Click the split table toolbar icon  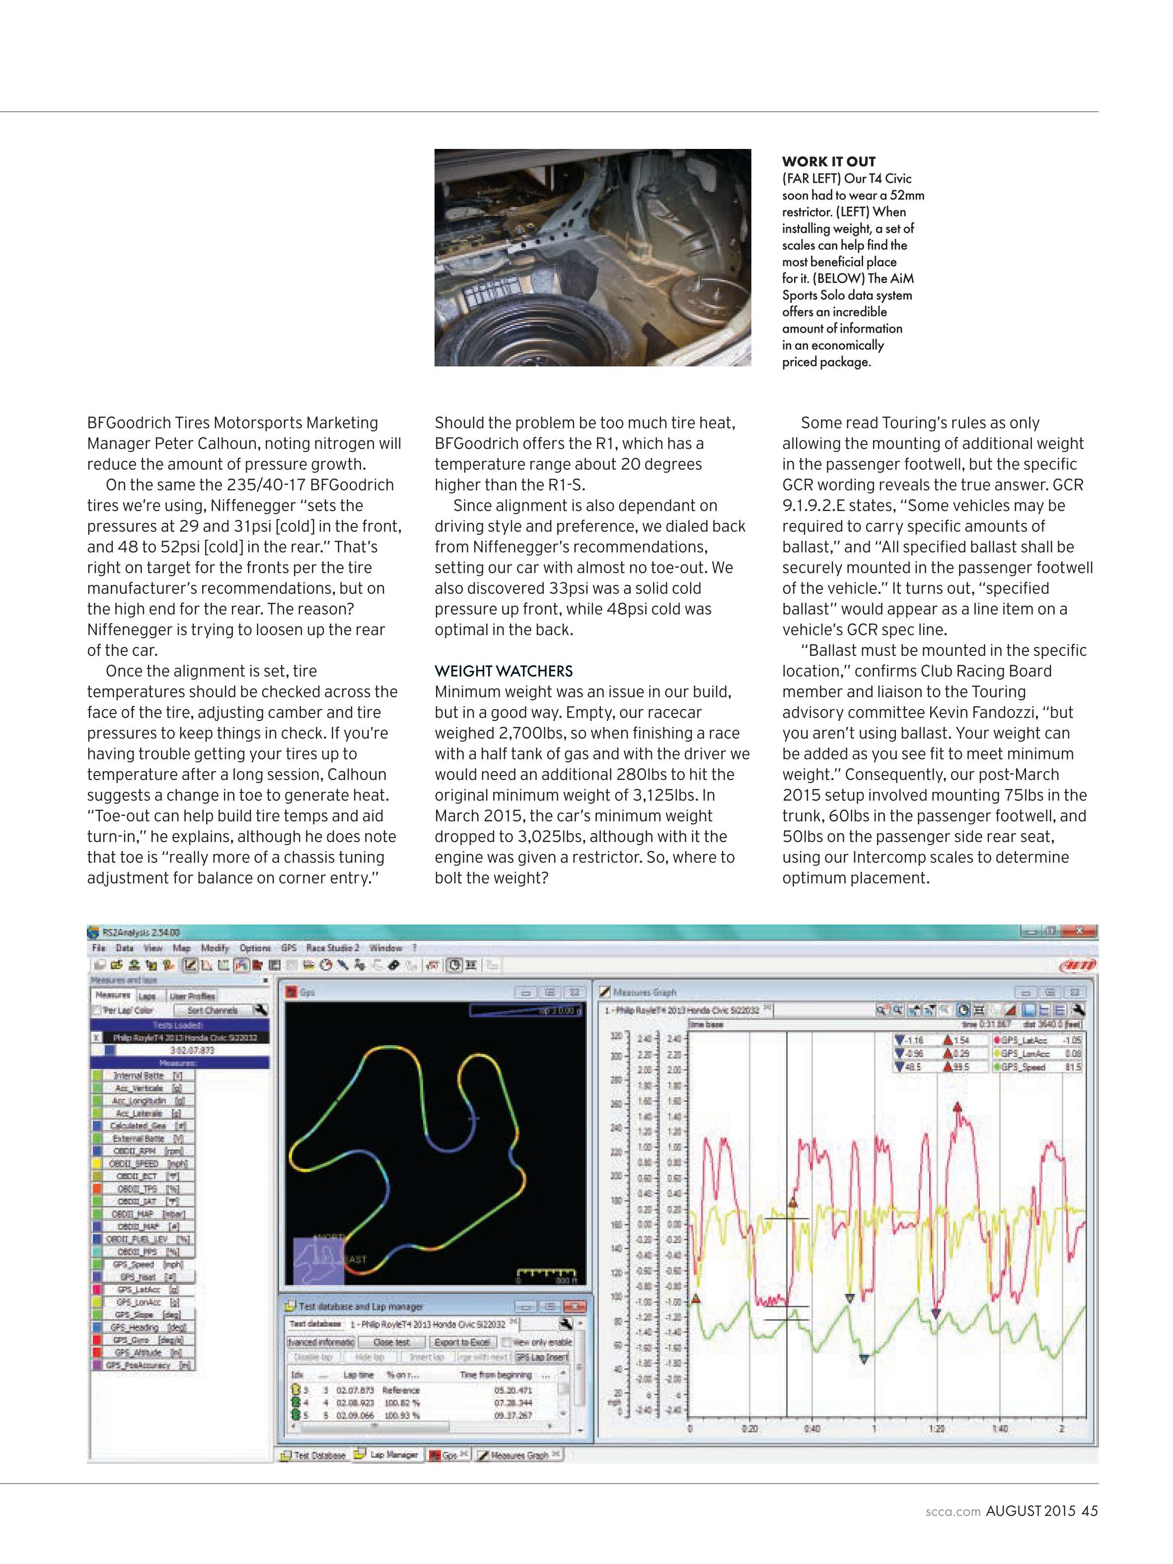point(274,965)
